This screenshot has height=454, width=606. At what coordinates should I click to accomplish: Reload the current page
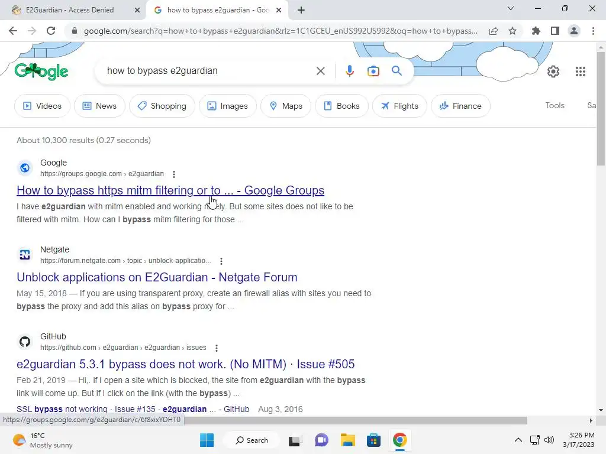(51, 31)
